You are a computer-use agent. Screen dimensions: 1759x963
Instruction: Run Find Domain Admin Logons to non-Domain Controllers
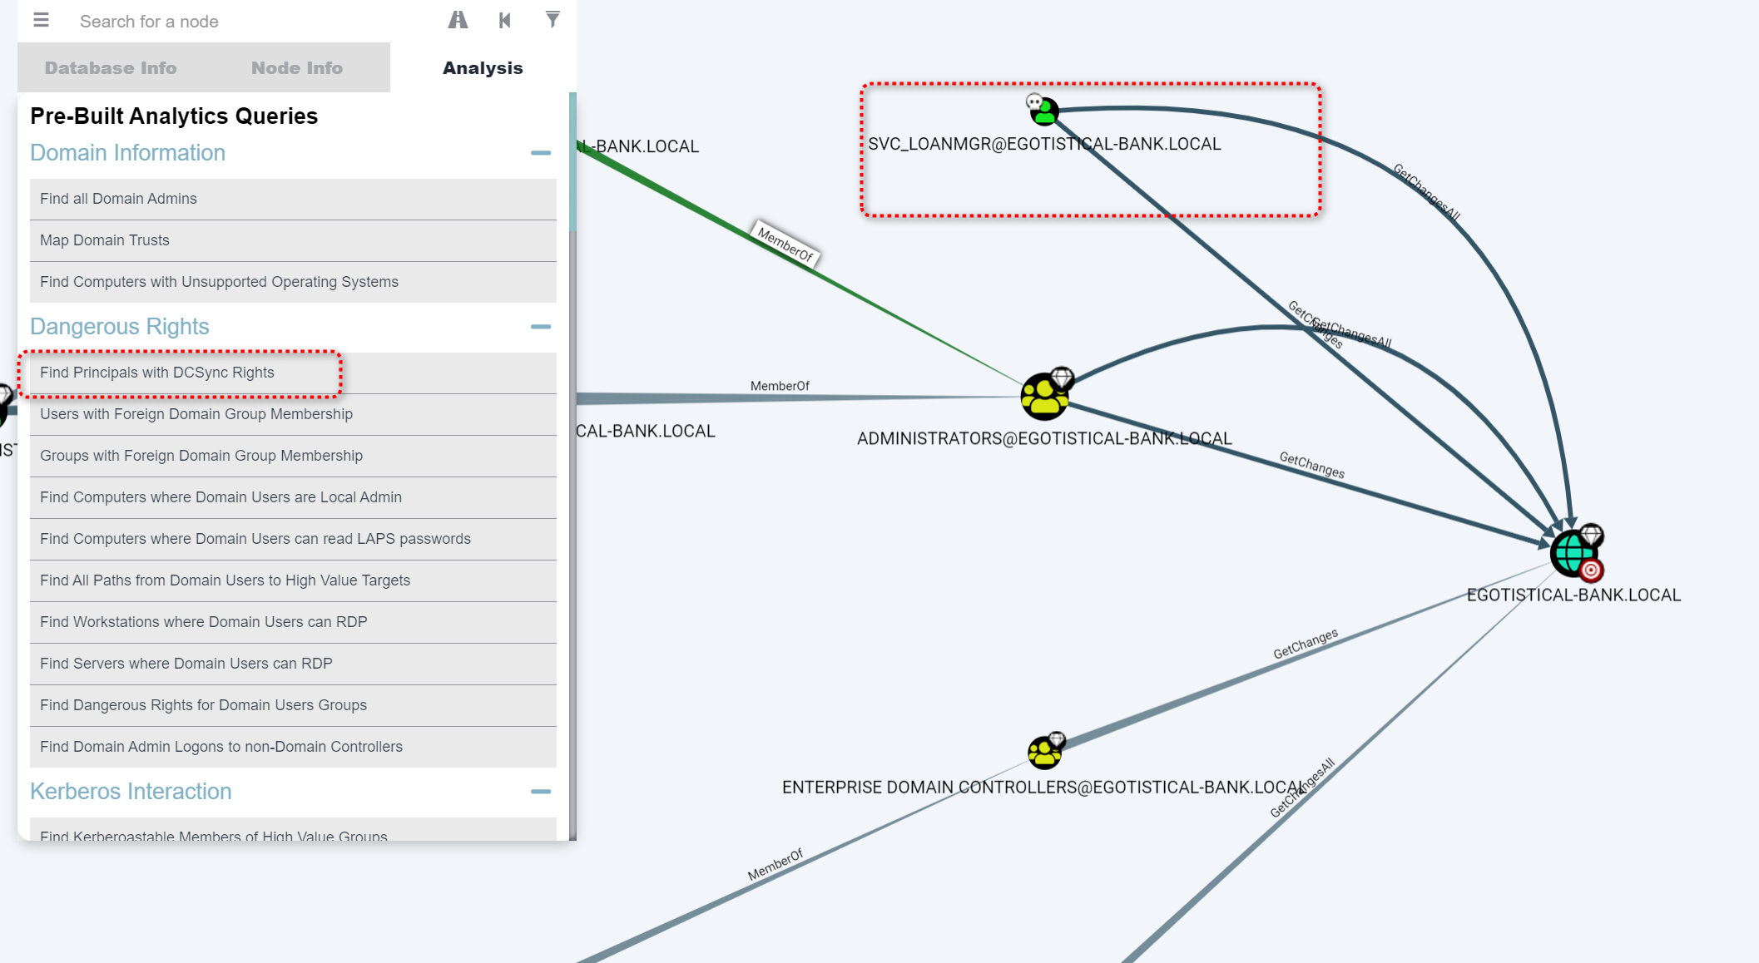click(x=293, y=747)
